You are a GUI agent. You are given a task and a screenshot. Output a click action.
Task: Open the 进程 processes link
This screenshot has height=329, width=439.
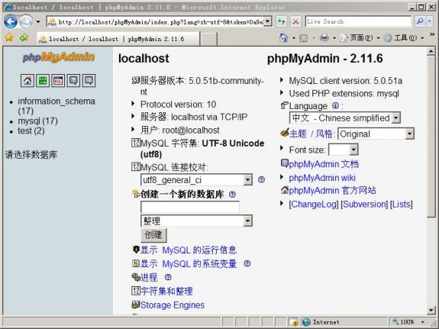(149, 277)
